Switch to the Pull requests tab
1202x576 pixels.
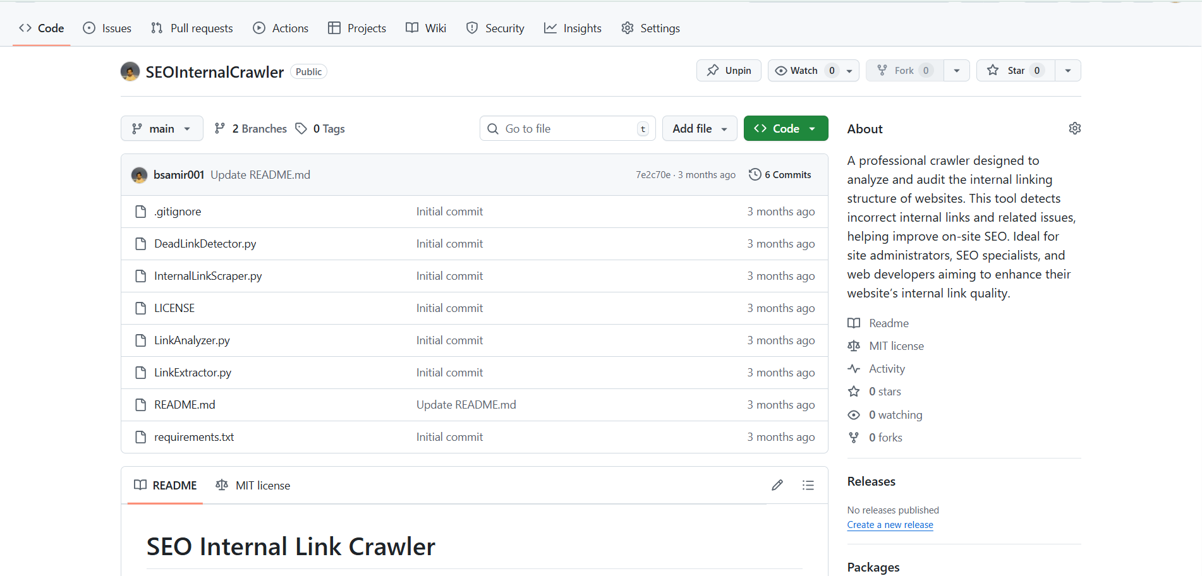[x=192, y=28]
